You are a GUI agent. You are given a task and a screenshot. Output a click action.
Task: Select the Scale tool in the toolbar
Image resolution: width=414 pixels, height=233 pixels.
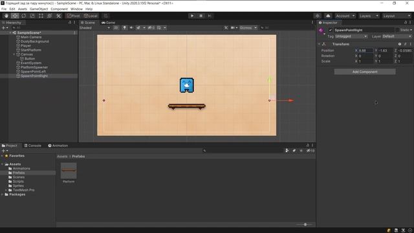click(x=32, y=16)
